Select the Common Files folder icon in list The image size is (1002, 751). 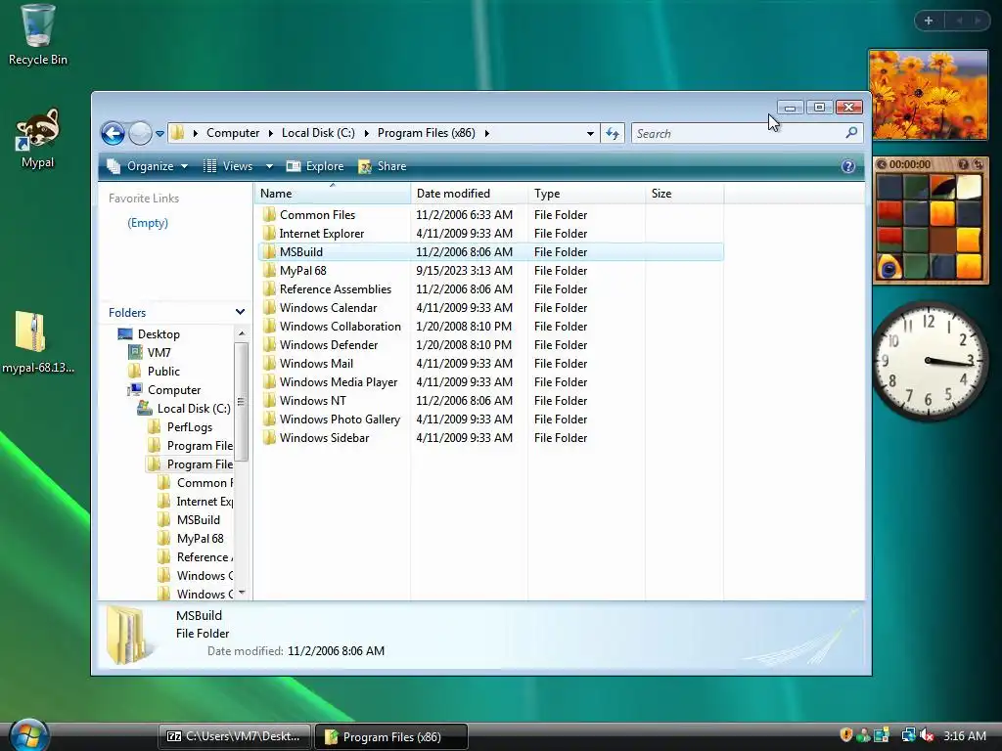click(269, 214)
